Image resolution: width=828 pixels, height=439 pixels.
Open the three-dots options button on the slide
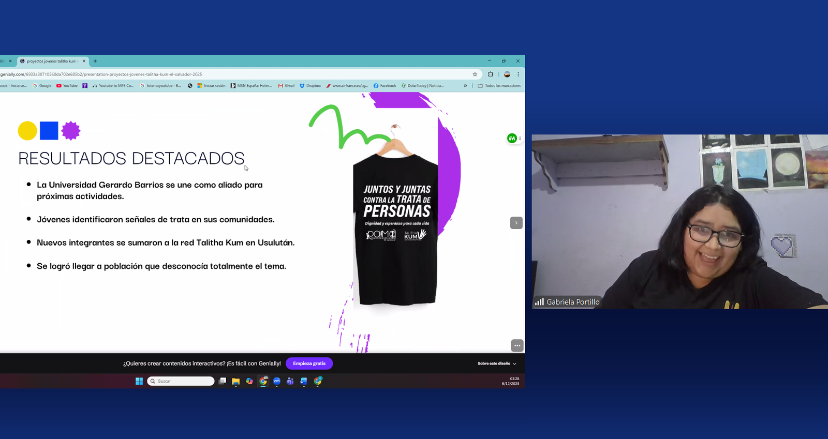517,345
